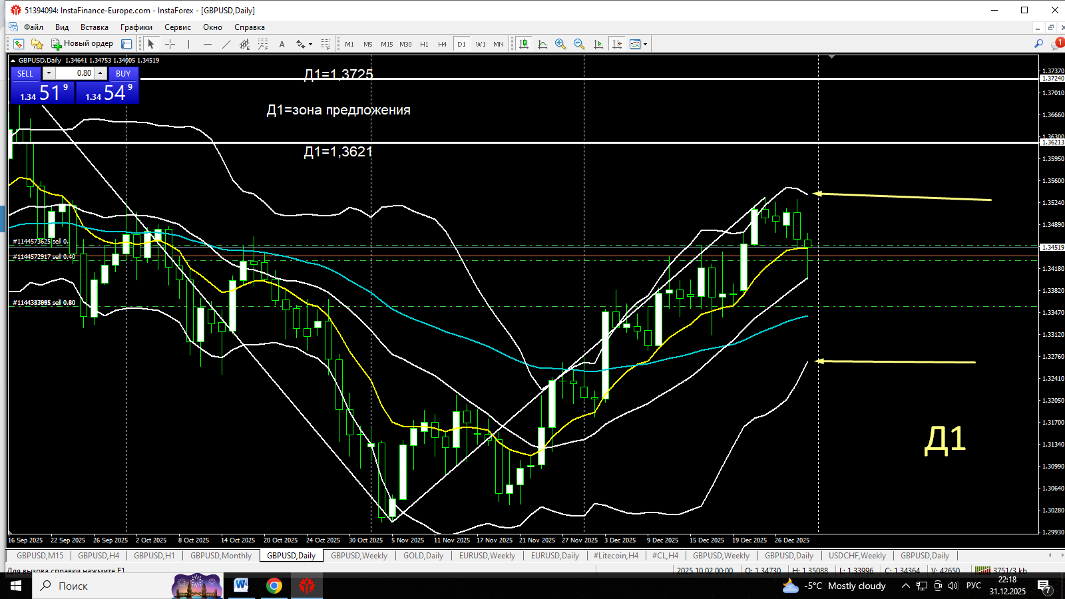Select the equidistant channel tool
1065x599 pixels.
(x=244, y=44)
